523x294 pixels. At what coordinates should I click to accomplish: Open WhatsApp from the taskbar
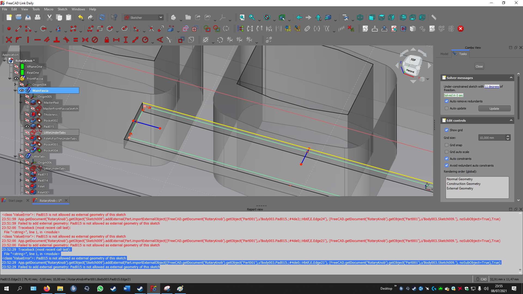pyautogui.click(x=100, y=289)
